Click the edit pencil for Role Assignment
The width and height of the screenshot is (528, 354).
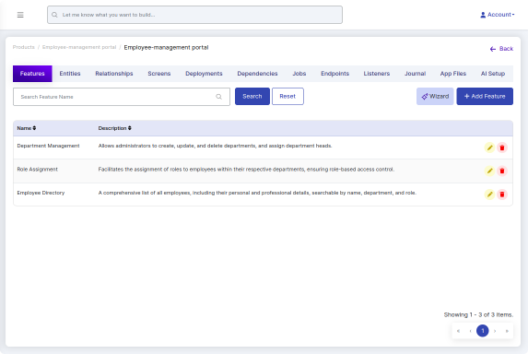click(x=489, y=171)
